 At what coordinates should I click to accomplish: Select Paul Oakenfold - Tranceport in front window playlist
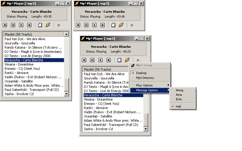click(113, 125)
